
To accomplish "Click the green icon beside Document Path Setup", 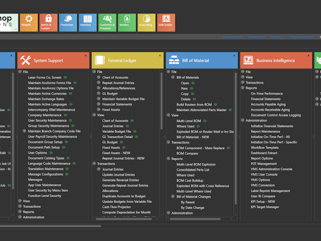I will click(64, 147).
